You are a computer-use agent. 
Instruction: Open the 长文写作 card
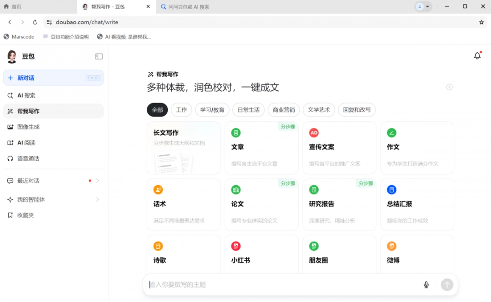[x=183, y=148]
